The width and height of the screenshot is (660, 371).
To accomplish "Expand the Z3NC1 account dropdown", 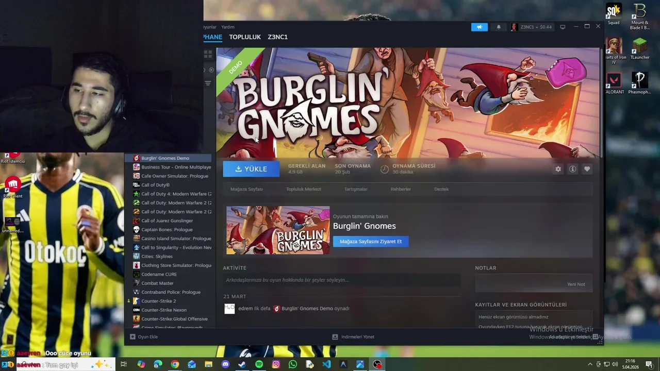I will point(531,27).
